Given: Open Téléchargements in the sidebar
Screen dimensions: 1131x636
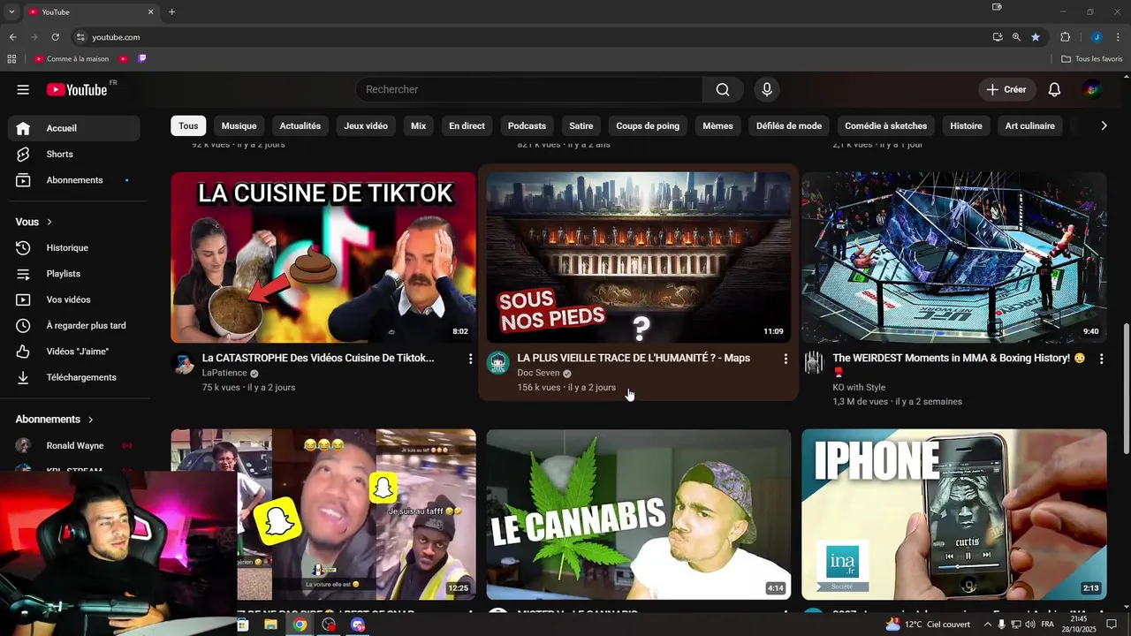Looking at the screenshot, I should pyautogui.click(x=74, y=377).
